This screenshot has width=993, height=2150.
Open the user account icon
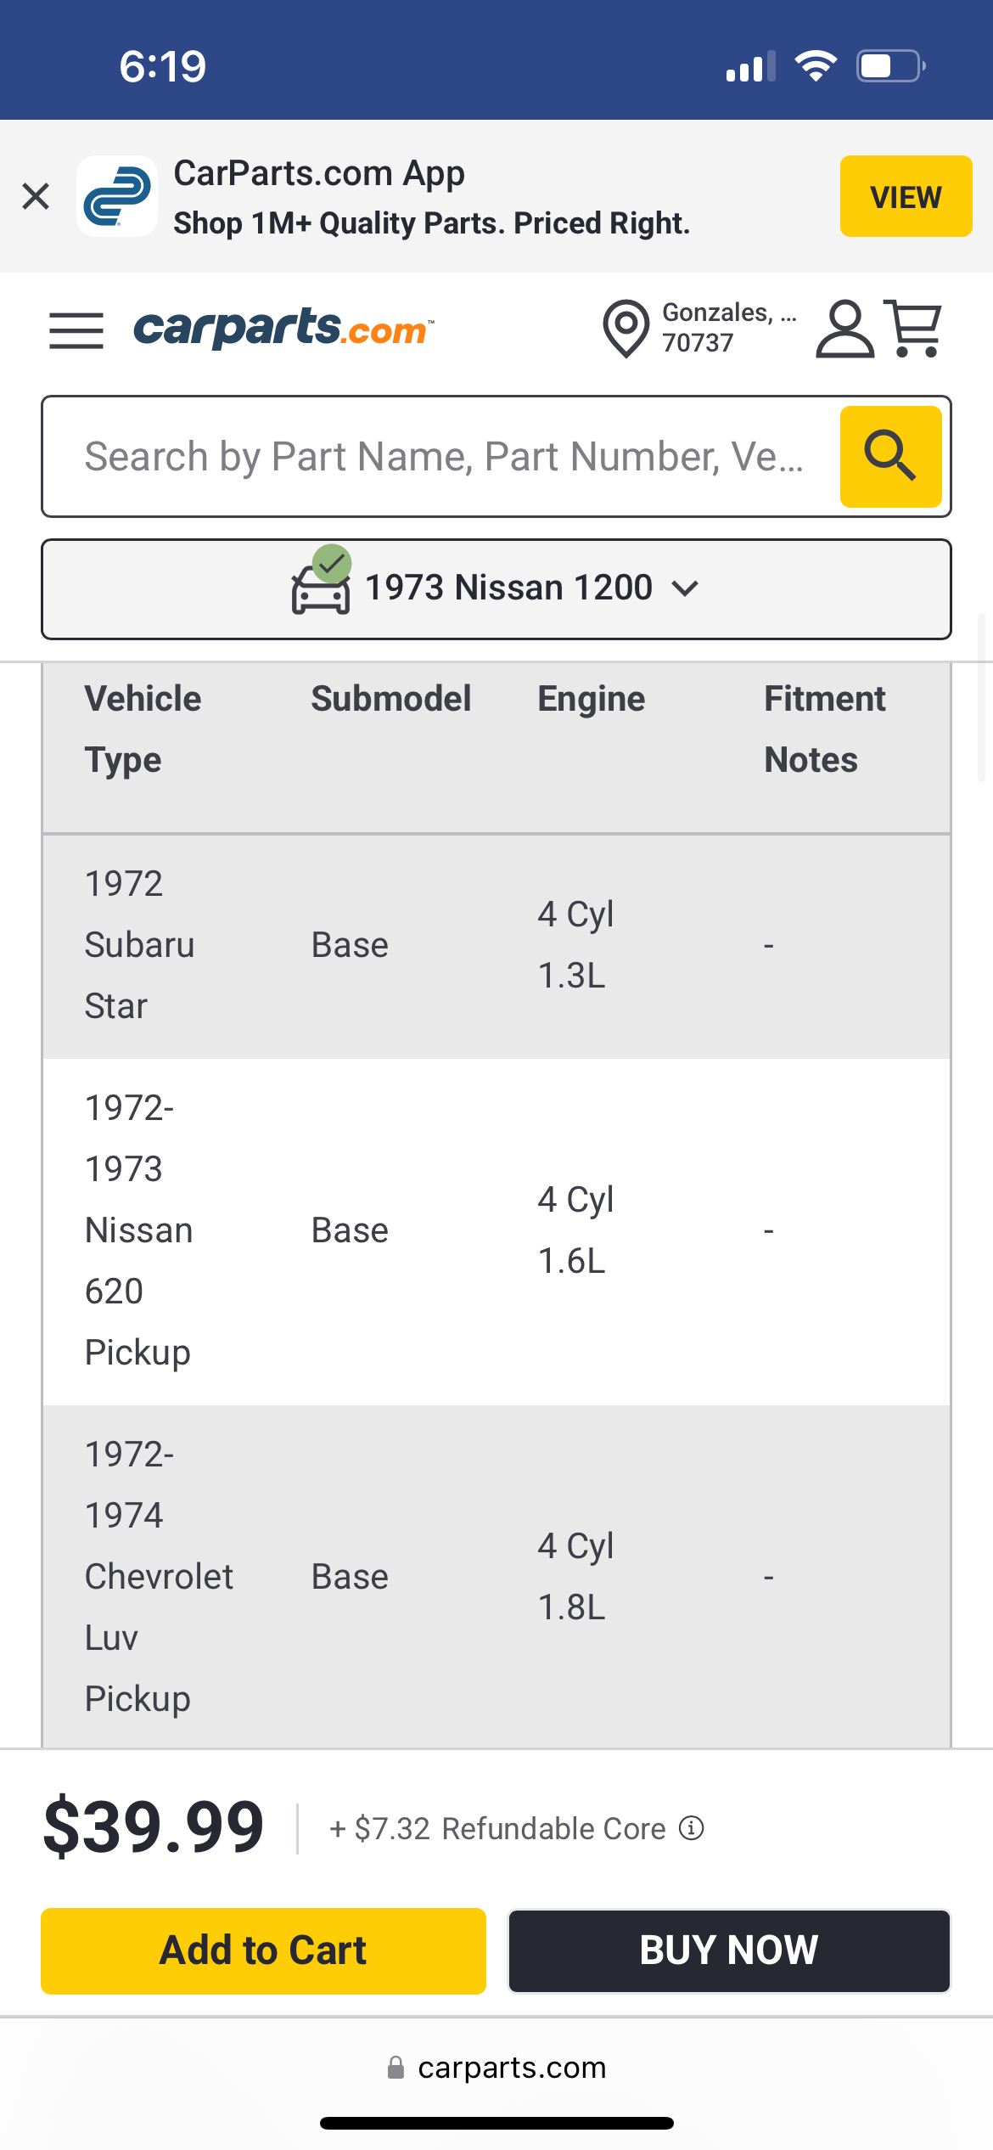(x=844, y=328)
